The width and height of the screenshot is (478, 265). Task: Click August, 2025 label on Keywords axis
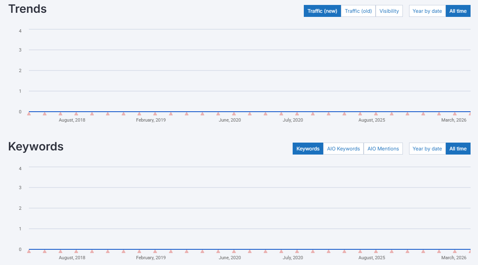pyautogui.click(x=372, y=258)
